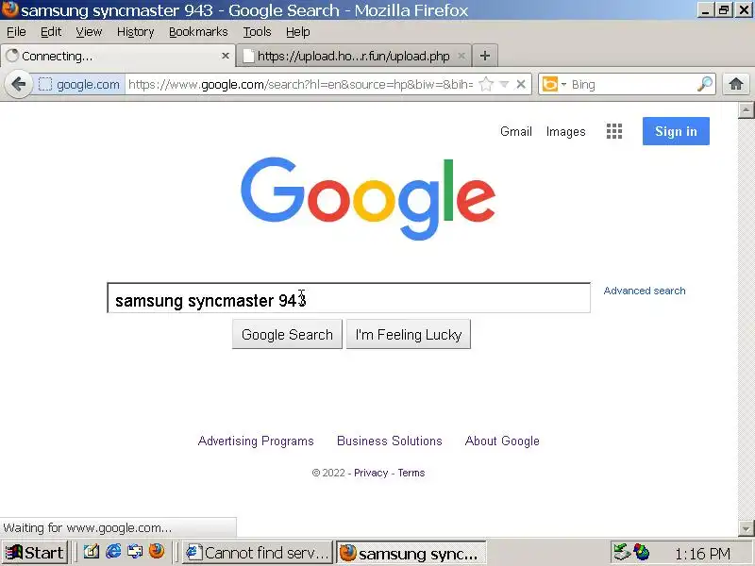The height and width of the screenshot is (566, 755).
Task: Open the Privacy link in footer
Action: pyautogui.click(x=371, y=473)
